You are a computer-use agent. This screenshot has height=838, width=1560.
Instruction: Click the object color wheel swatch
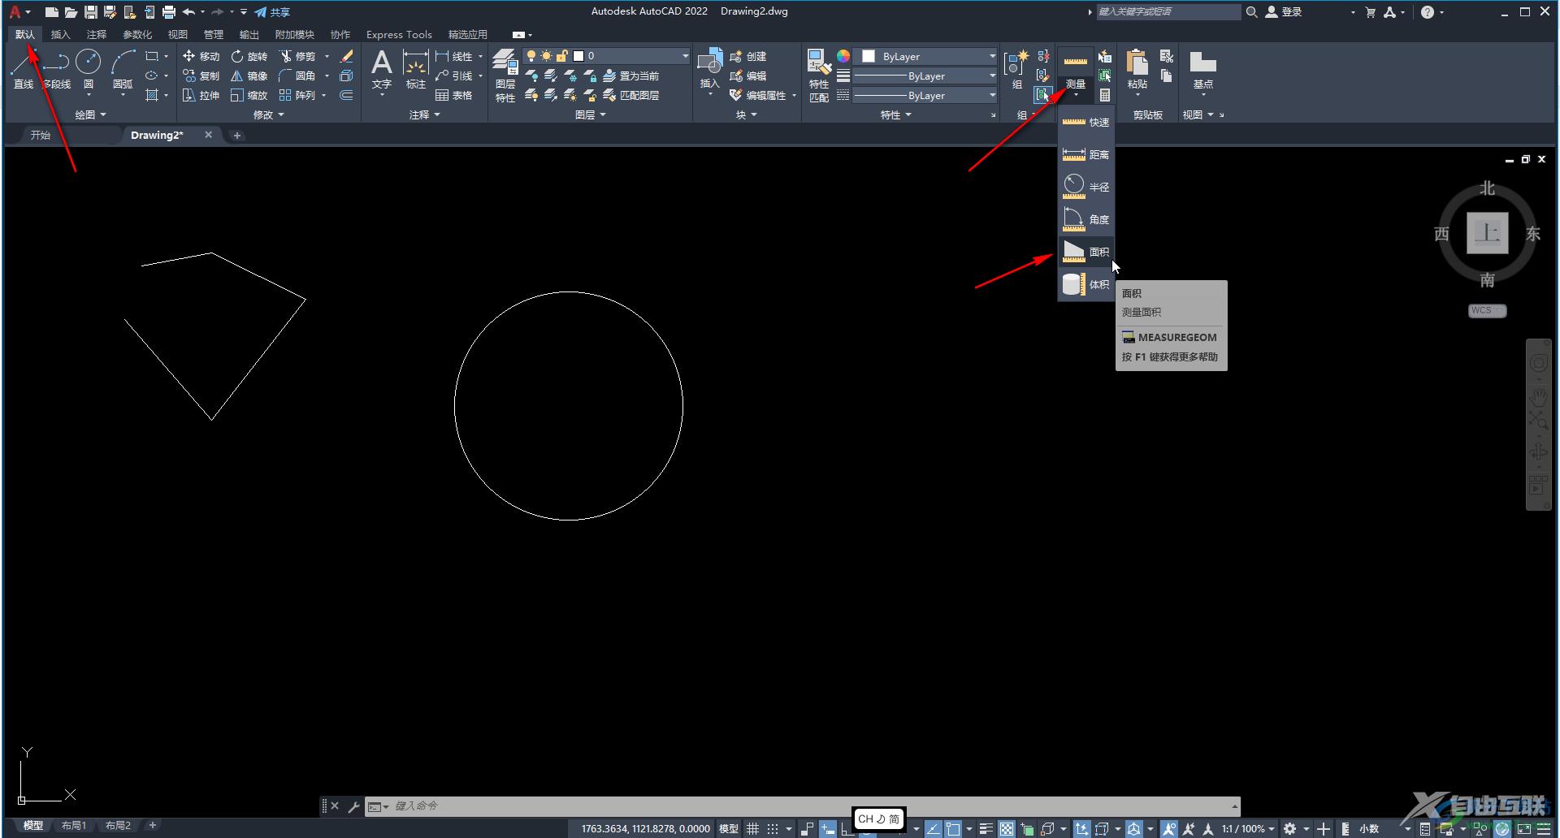click(x=843, y=56)
